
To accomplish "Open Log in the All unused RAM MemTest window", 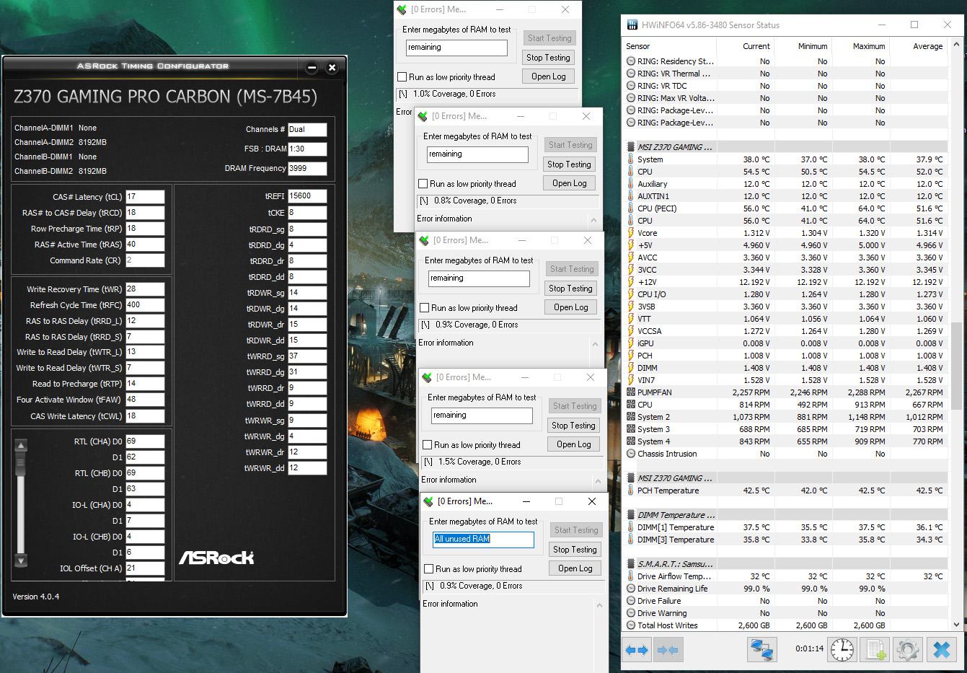I will point(575,568).
